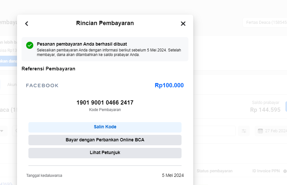The image size is (287, 185).
Task: Go back using the arrow in Rincian Pembayaran
Action: pyautogui.click(x=27, y=23)
